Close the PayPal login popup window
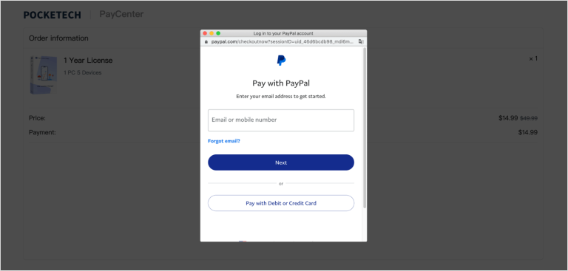Screen dimensions: 568x271 click(205, 33)
